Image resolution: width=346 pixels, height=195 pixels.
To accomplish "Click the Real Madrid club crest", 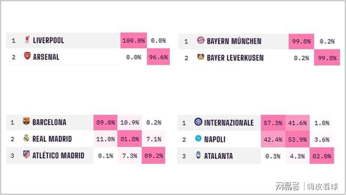I will coord(26,138).
